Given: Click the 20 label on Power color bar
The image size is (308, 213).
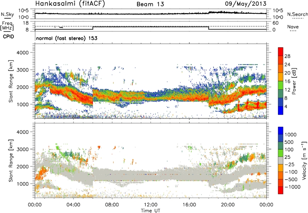Looking at the screenshot, I should tap(287, 73).
